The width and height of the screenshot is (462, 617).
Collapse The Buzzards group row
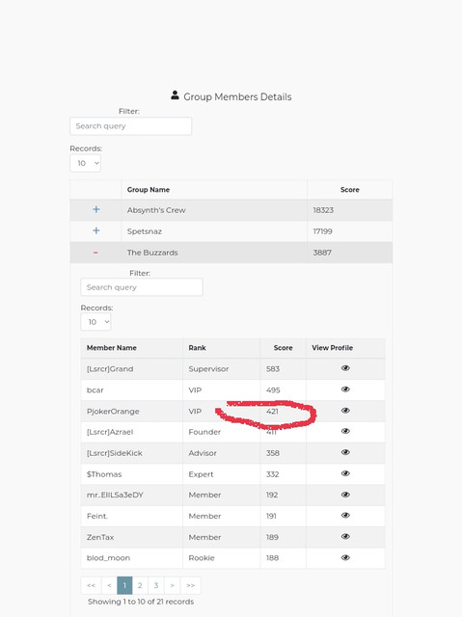coord(95,253)
